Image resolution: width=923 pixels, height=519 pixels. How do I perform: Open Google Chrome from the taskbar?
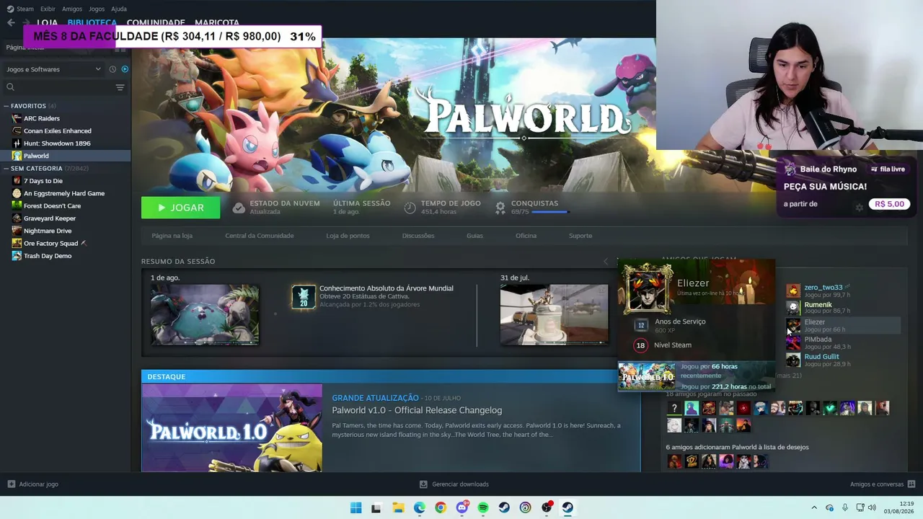[441, 507]
